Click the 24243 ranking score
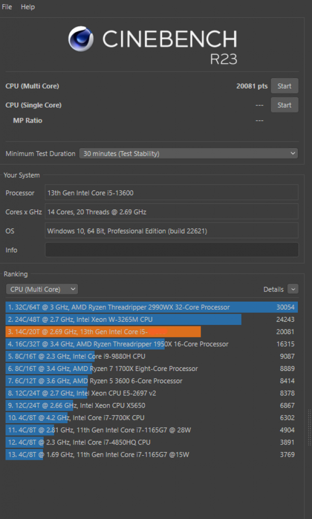The image size is (312, 519). tap(285, 319)
